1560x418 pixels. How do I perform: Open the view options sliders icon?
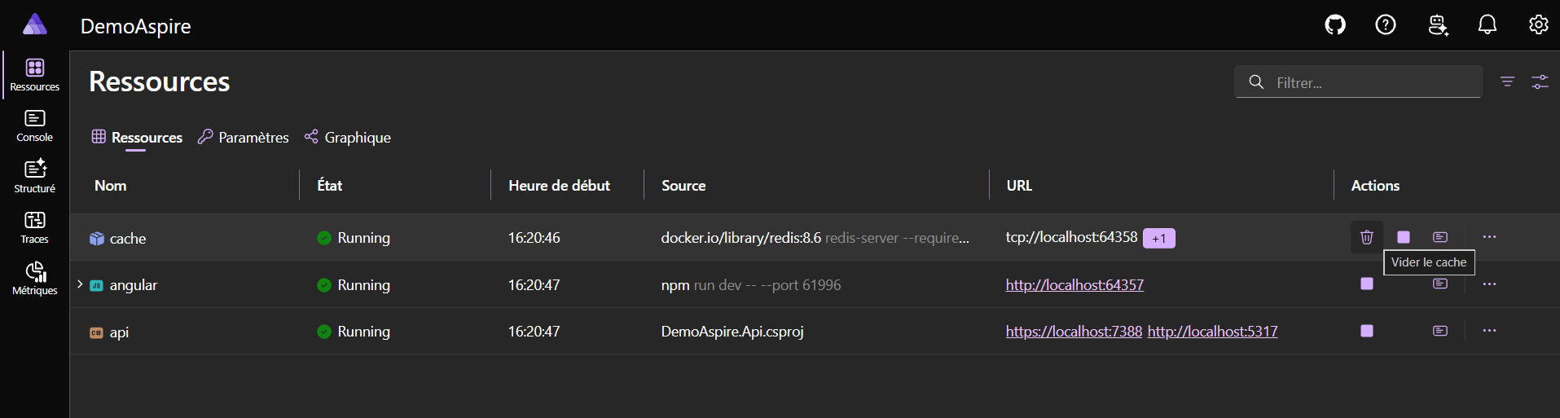point(1540,81)
